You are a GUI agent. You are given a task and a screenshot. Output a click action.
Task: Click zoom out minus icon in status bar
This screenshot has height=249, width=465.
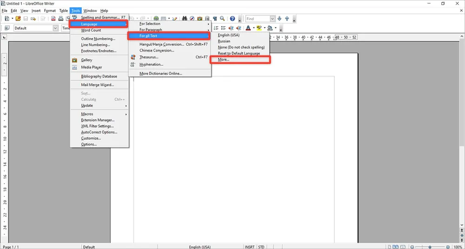(x=412, y=247)
